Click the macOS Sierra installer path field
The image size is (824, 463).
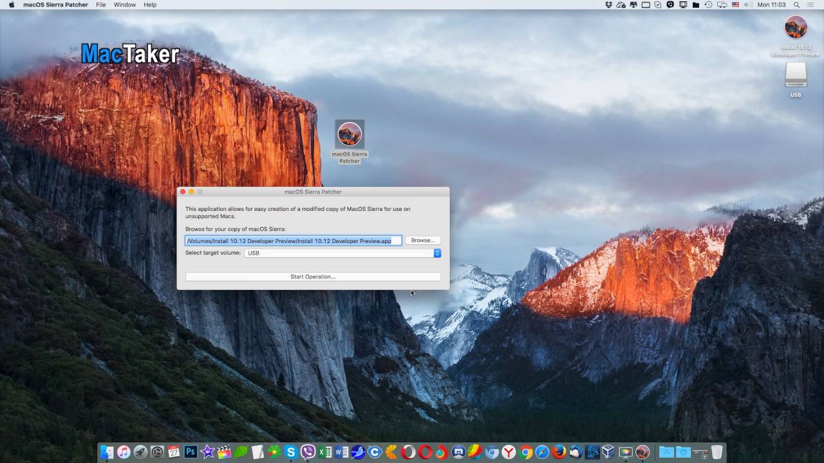point(294,241)
